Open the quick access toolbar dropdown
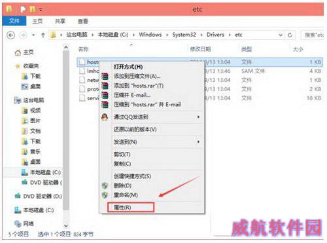Screen dimensions: 327x243 click(x=41, y=9)
